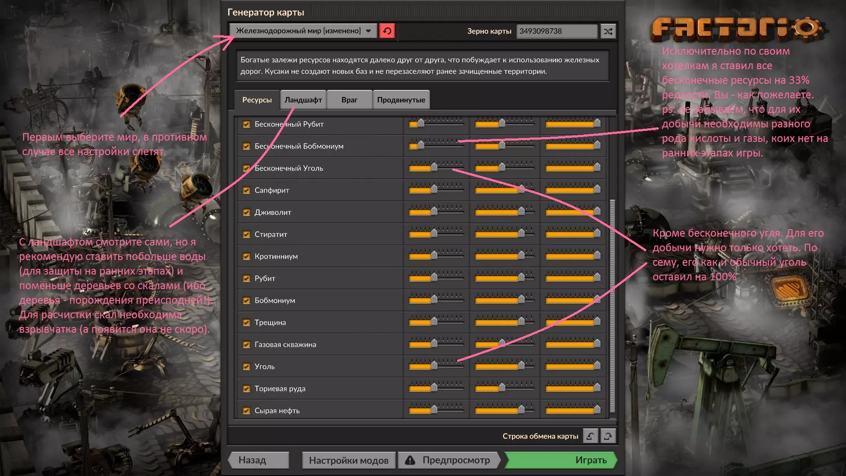
Task: Click the import map exchange string icon
Action: 590,436
